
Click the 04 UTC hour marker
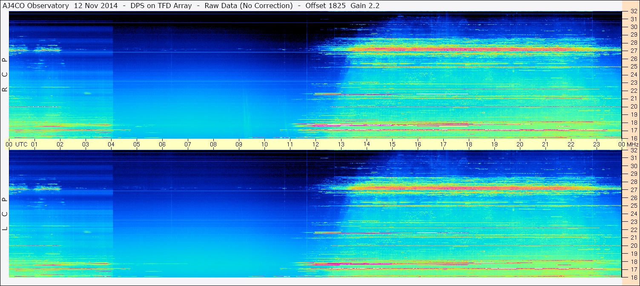pyautogui.click(x=111, y=144)
